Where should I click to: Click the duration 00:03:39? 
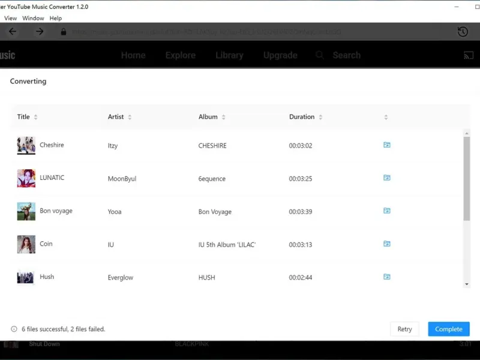tap(301, 212)
